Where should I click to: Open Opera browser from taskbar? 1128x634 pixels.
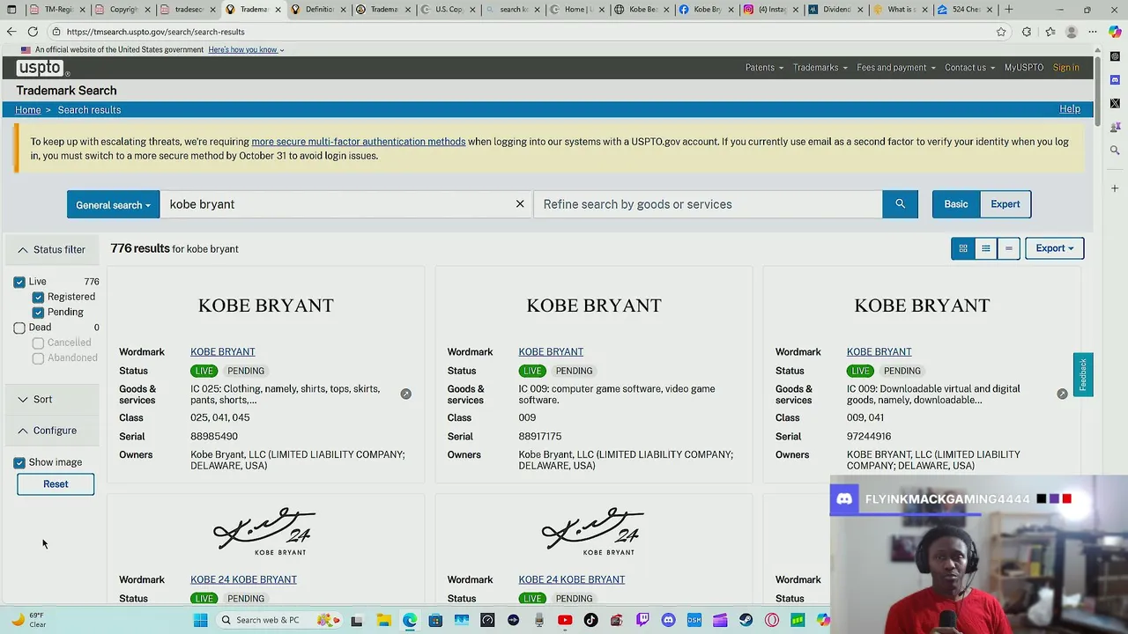pyautogui.click(x=772, y=620)
